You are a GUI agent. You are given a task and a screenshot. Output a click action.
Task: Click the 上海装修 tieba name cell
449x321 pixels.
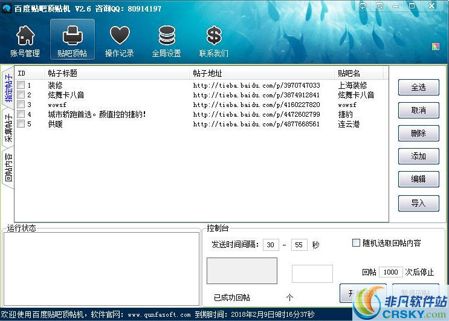pos(352,85)
